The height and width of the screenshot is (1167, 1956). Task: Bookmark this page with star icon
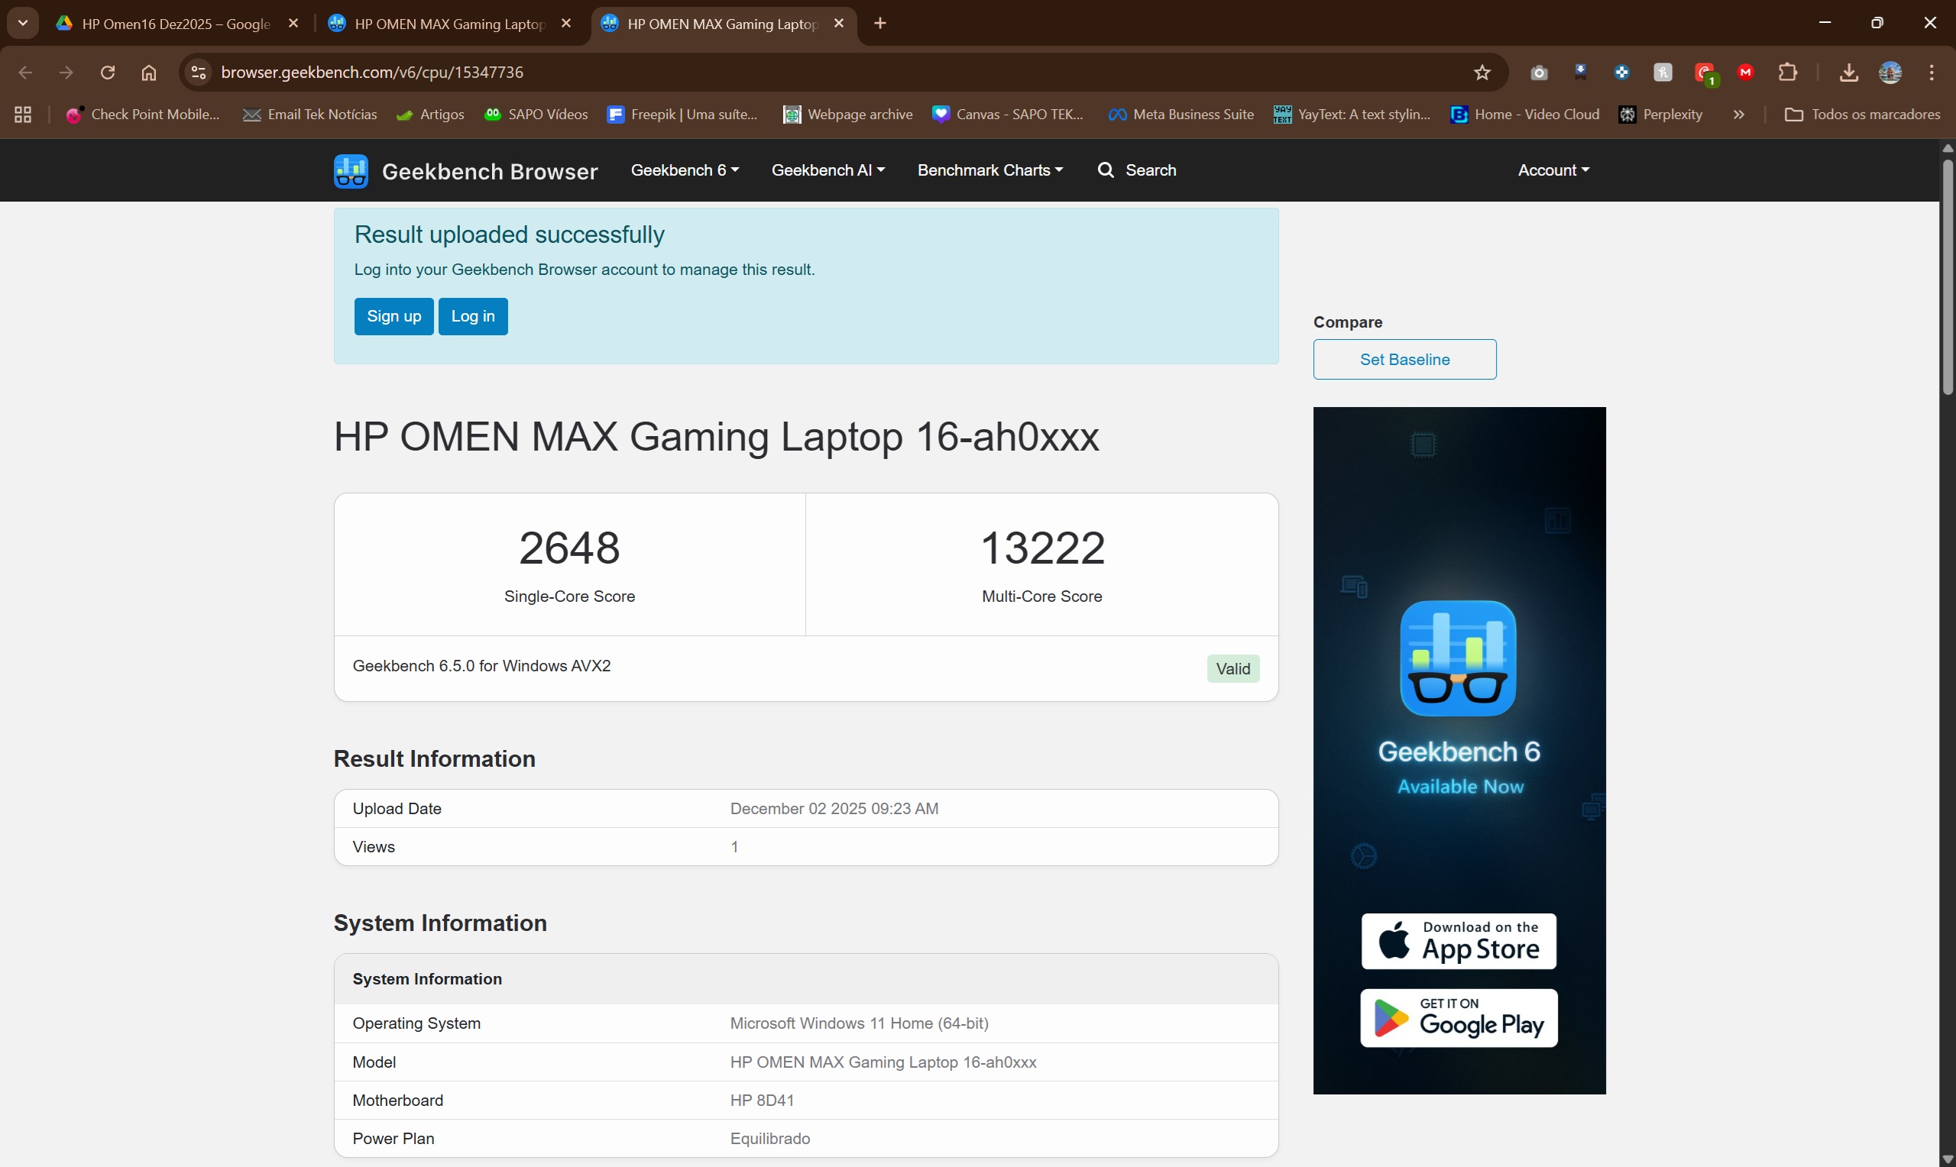[1482, 73]
